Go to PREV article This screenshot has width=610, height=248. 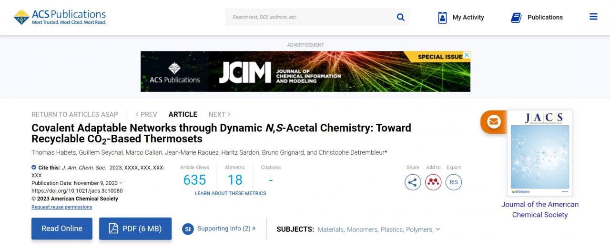pyautogui.click(x=146, y=114)
